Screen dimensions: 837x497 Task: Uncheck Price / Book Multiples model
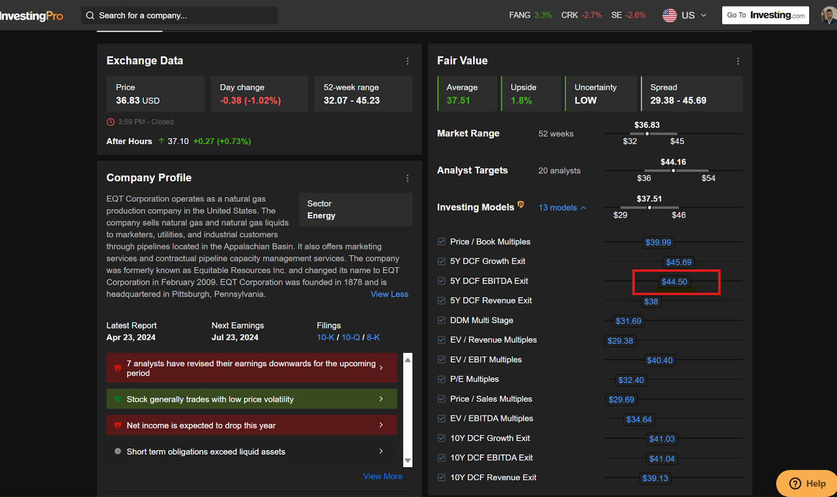pyautogui.click(x=442, y=241)
